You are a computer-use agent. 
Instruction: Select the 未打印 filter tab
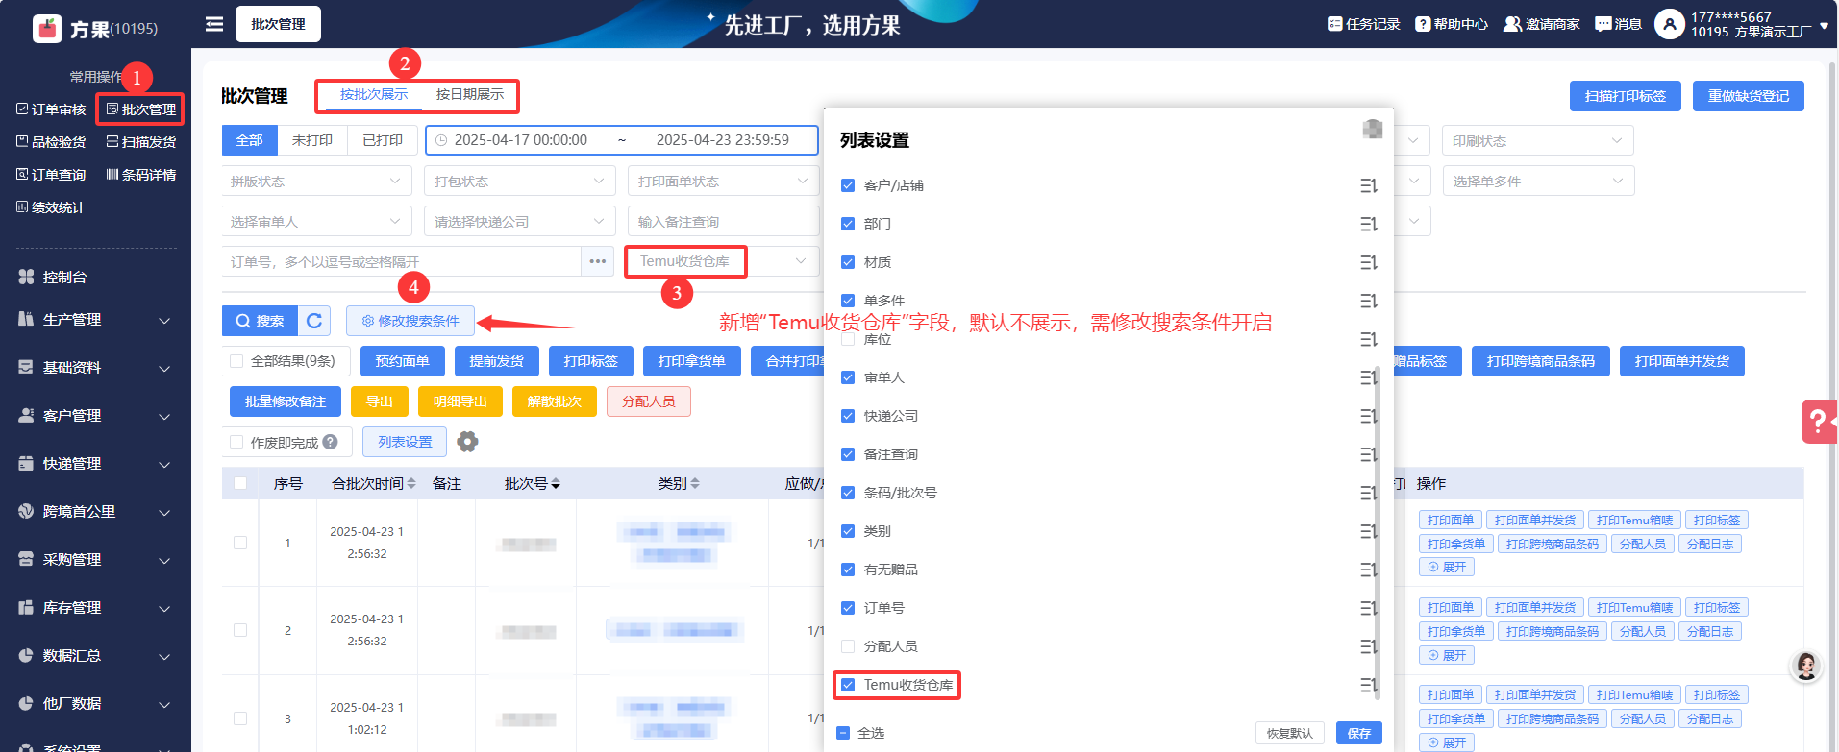pyautogui.click(x=312, y=140)
